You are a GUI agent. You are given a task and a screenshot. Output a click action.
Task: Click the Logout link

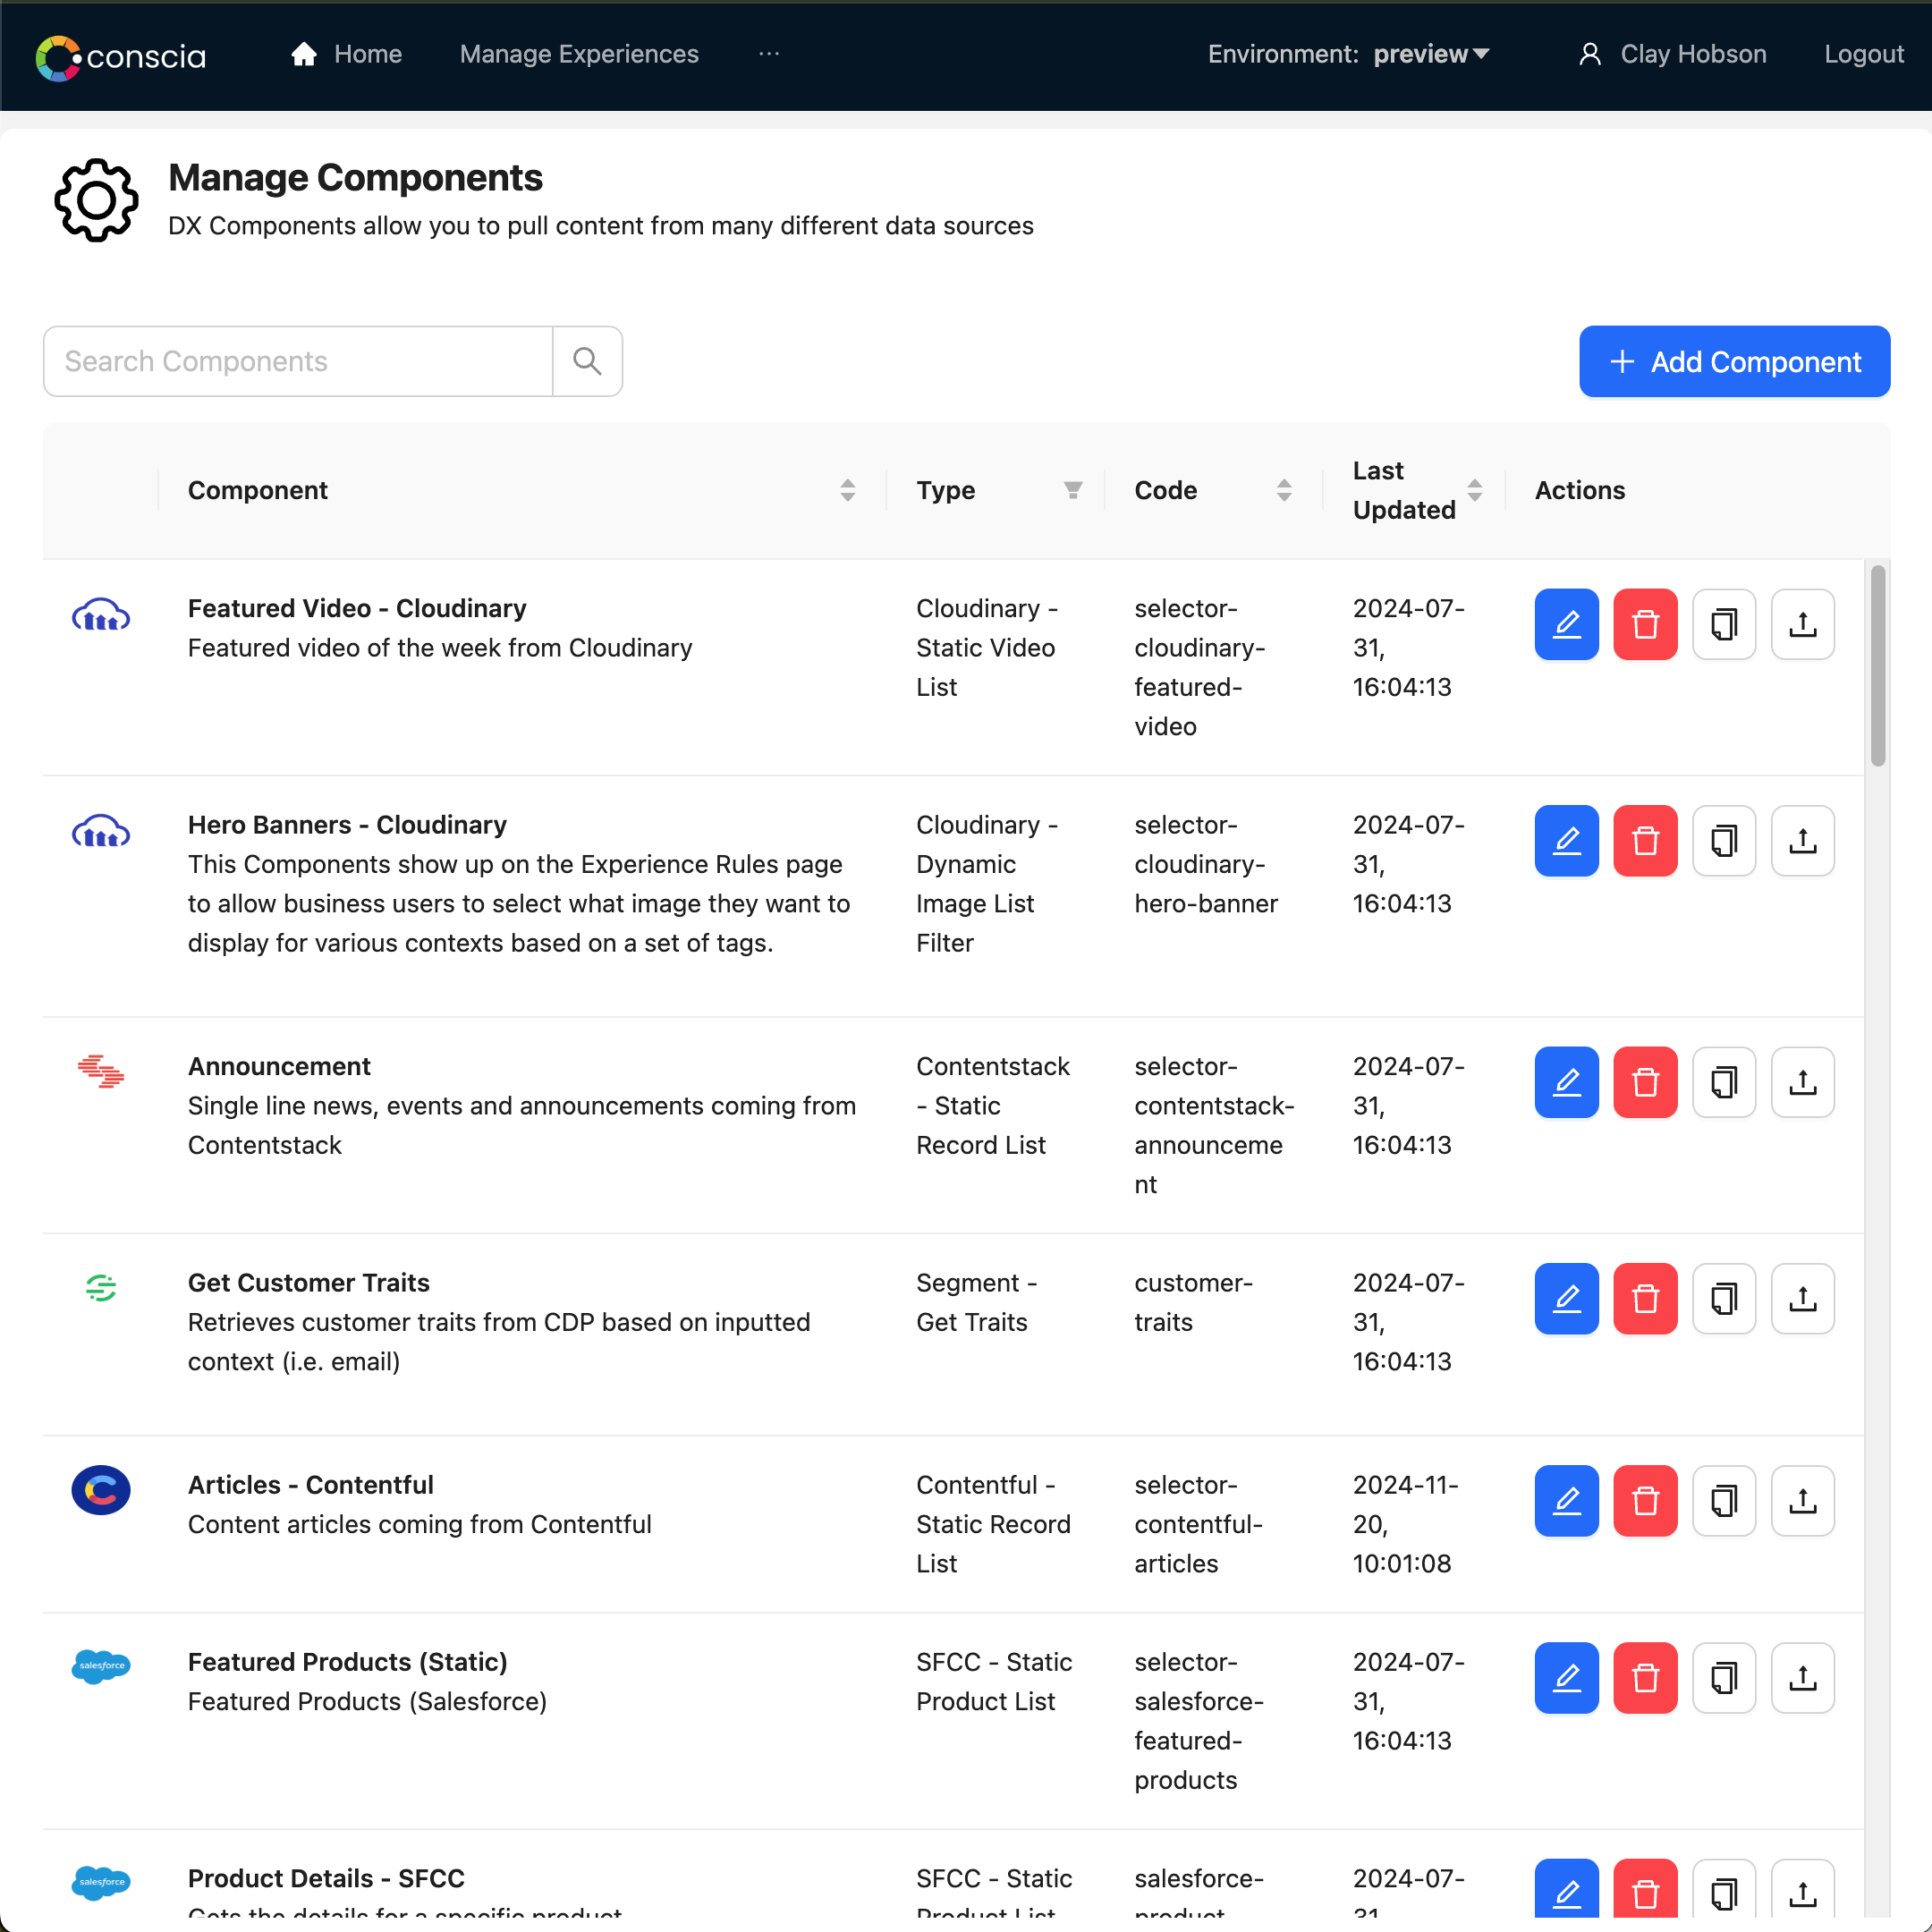point(1863,54)
